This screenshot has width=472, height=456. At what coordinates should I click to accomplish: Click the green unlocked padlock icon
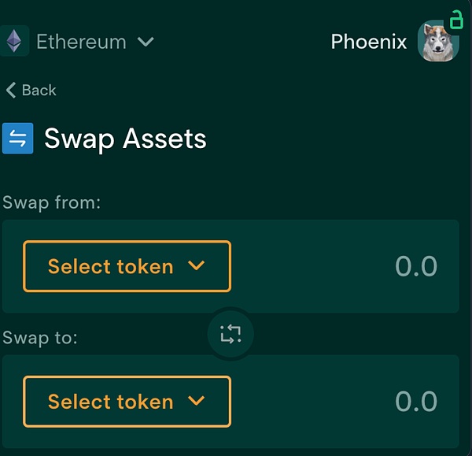456,18
